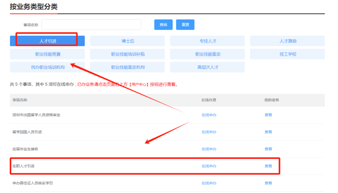Click the 重置 reset button
338x193 pixels.
[x=185, y=25]
